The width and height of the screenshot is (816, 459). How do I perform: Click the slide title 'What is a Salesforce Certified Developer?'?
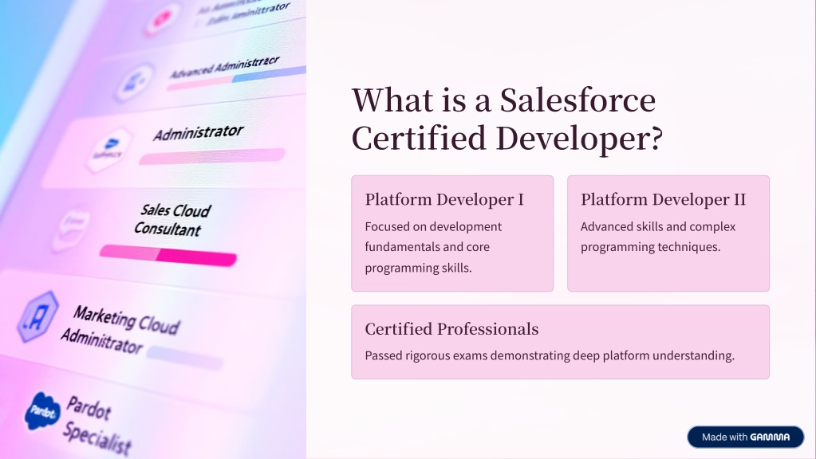tap(507, 119)
